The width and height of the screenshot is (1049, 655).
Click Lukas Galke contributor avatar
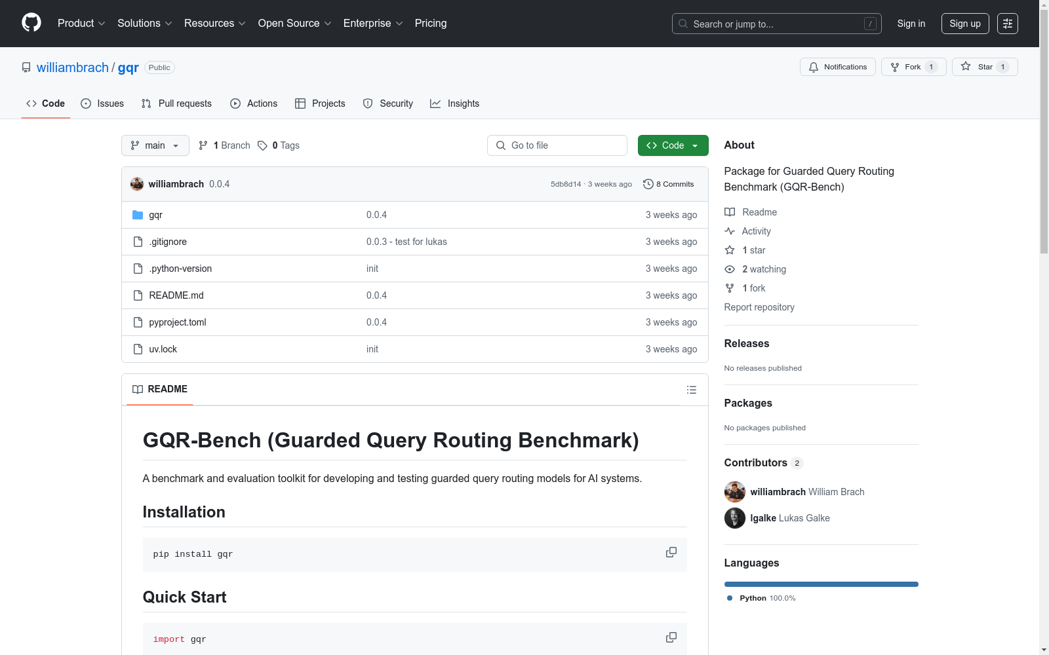(x=735, y=518)
